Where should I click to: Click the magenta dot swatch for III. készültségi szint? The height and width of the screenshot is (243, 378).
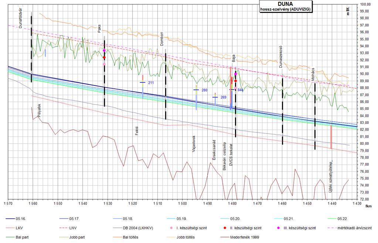[x=278, y=228]
